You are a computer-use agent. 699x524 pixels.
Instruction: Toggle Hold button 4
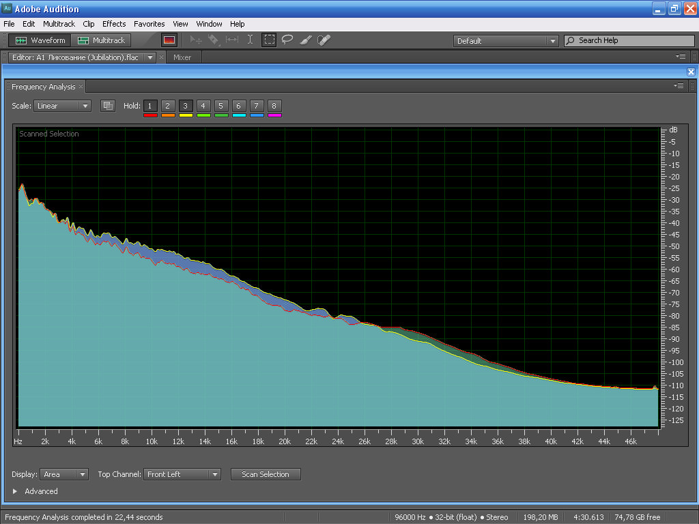[x=203, y=106]
